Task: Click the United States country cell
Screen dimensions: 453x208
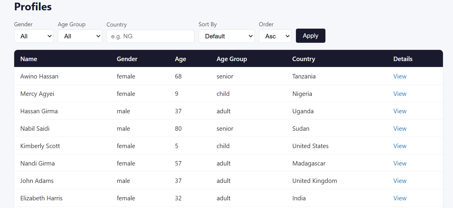Action: point(310,146)
